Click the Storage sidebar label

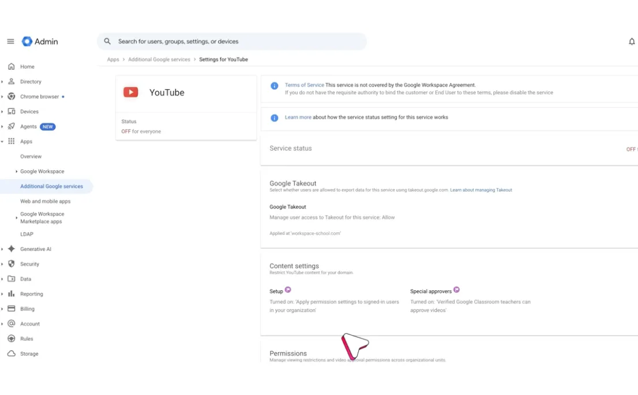pos(29,354)
